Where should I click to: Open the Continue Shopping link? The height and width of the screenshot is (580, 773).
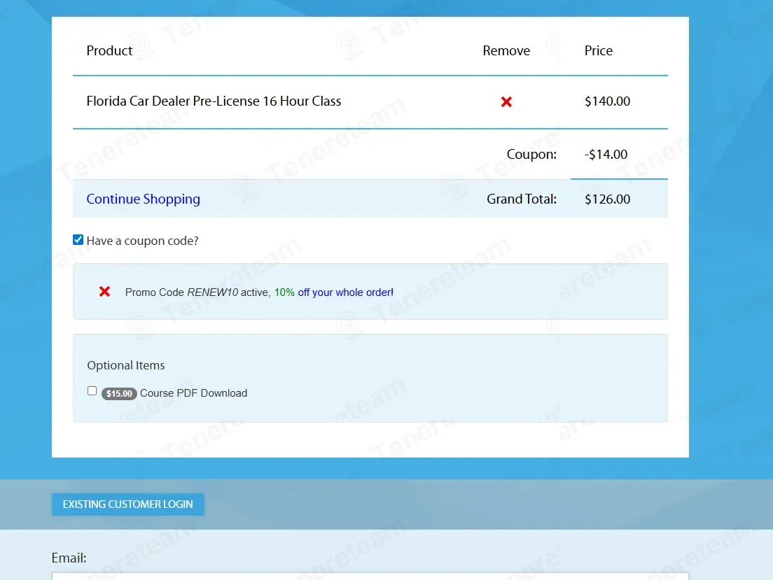tap(143, 199)
